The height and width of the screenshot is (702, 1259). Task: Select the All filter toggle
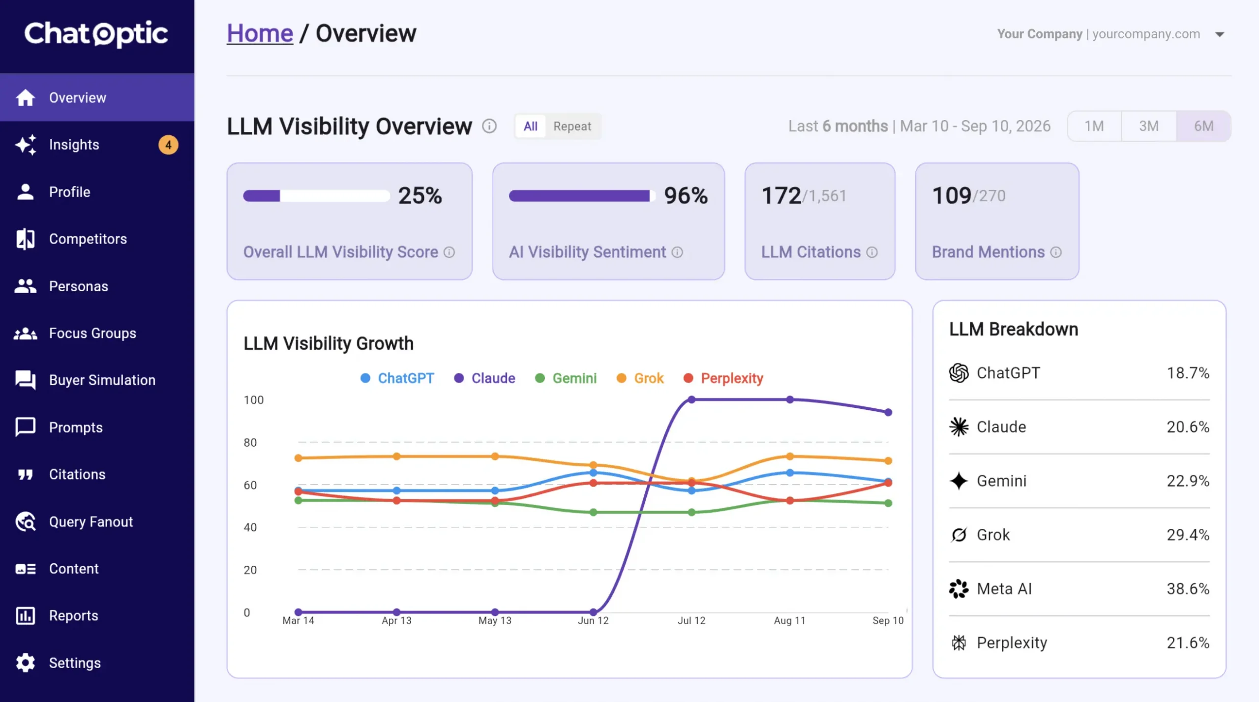point(530,126)
